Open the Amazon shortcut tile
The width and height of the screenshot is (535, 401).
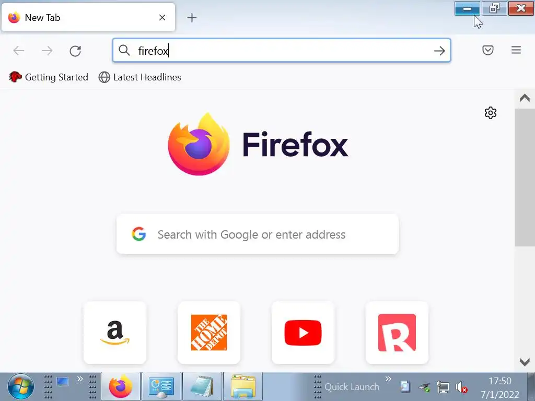point(115,333)
